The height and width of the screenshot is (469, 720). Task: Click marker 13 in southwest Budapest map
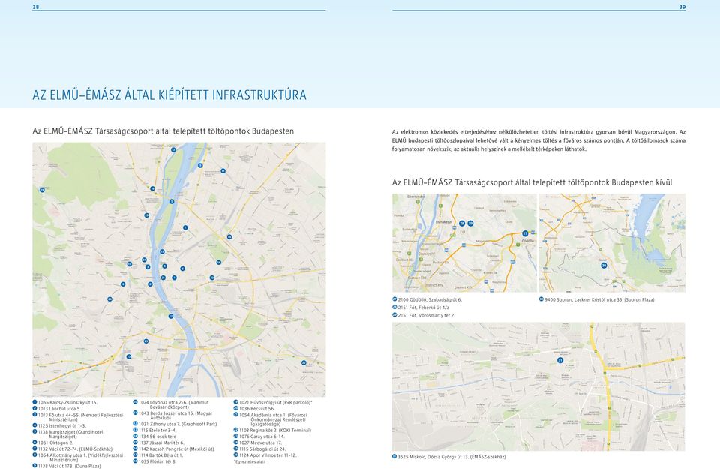coord(128,356)
